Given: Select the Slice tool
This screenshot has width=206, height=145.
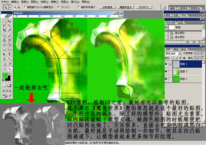Looking at the screenshot, I should pyautogui.click(x=9, y=30).
